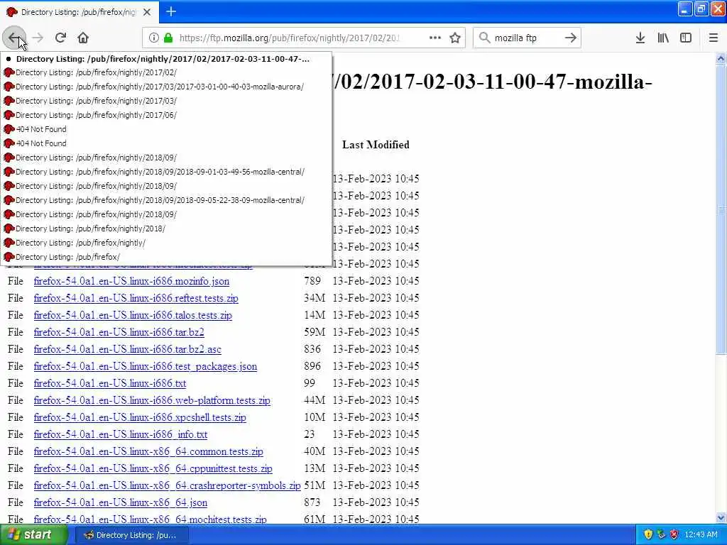
Task: Open the hamburger application menu
Action: tap(714, 38)
